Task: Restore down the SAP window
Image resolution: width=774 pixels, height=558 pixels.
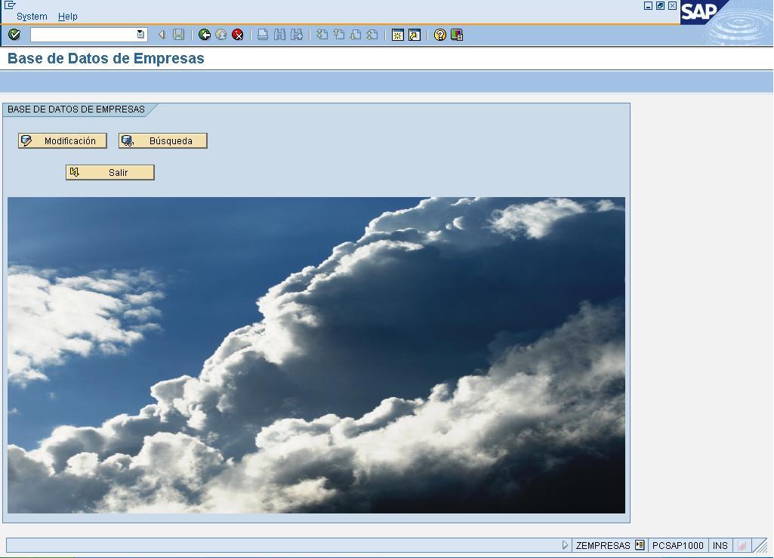Action: 661,6
